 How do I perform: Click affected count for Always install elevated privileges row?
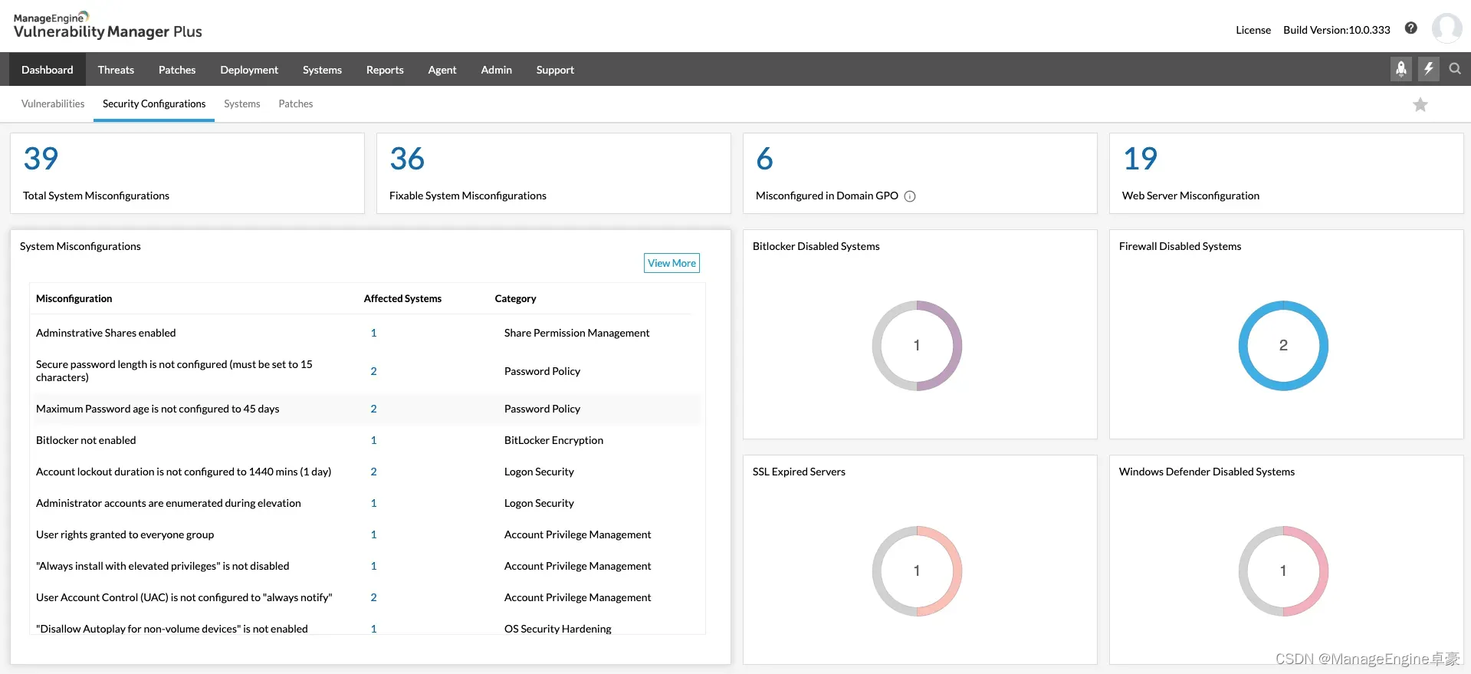pyautogui.click(x=373, y=566)
